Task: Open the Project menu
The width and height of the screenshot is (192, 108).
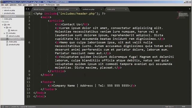Action: [x=41, y=5]
